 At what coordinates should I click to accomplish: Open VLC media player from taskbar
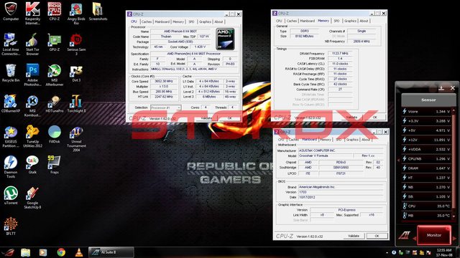[79, 252]
